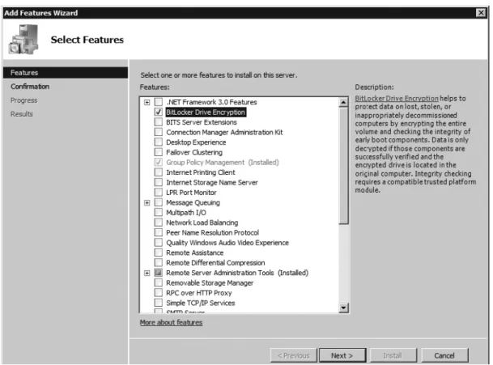Select Simple TCP/IP Services item text

click(200, 303)
